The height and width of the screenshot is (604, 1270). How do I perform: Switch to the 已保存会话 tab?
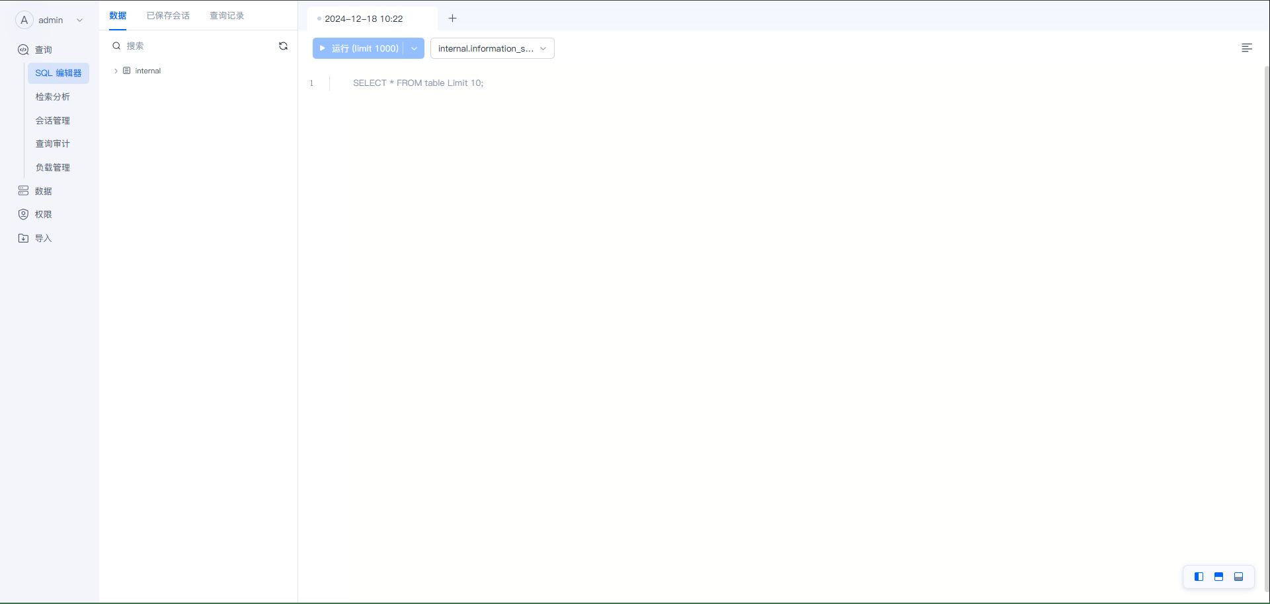[x=168, y=16]
